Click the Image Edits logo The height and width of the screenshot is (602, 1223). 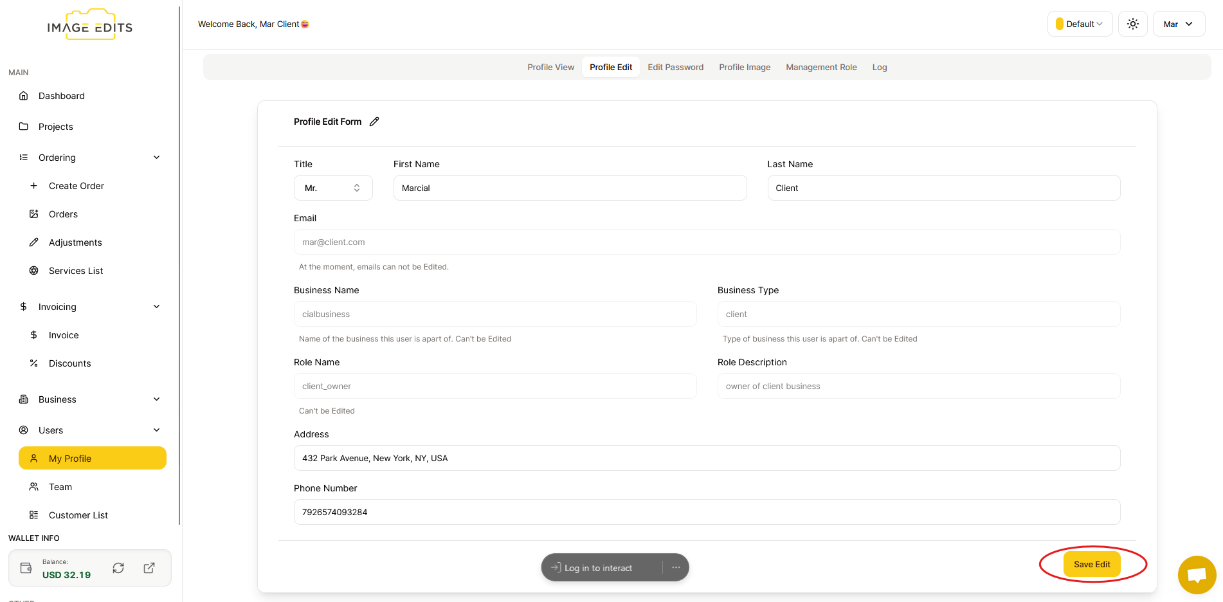[x=90, y=26]
